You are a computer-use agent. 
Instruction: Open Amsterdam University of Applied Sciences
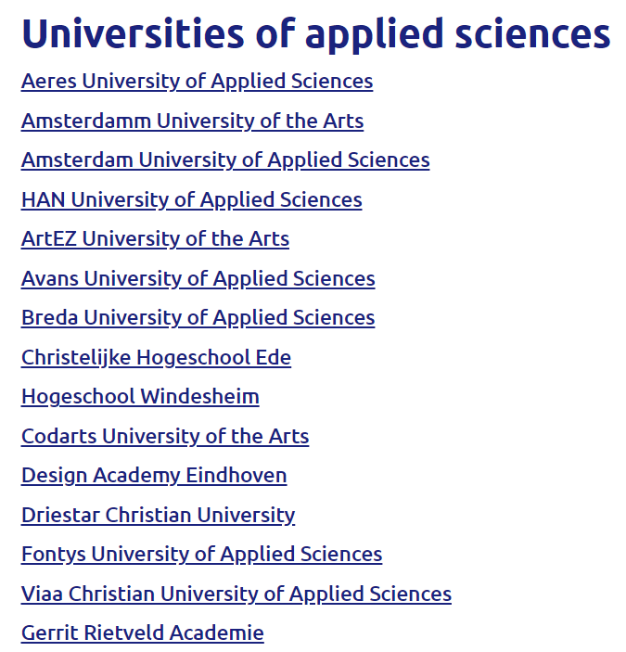(225, 160)
